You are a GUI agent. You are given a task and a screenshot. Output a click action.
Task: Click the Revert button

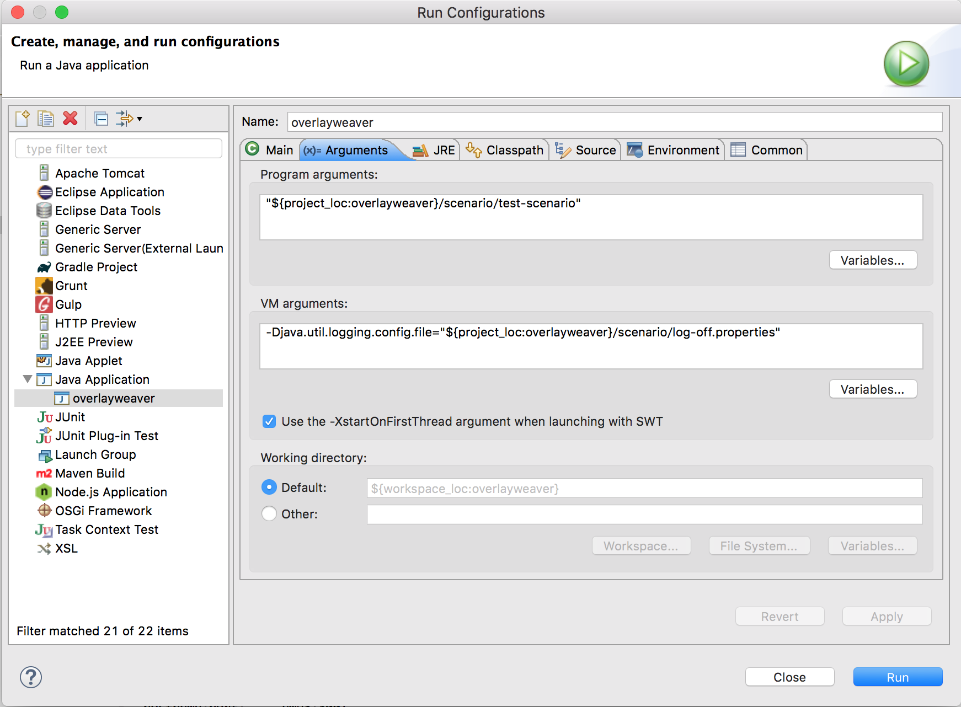[x=780, y=617]
